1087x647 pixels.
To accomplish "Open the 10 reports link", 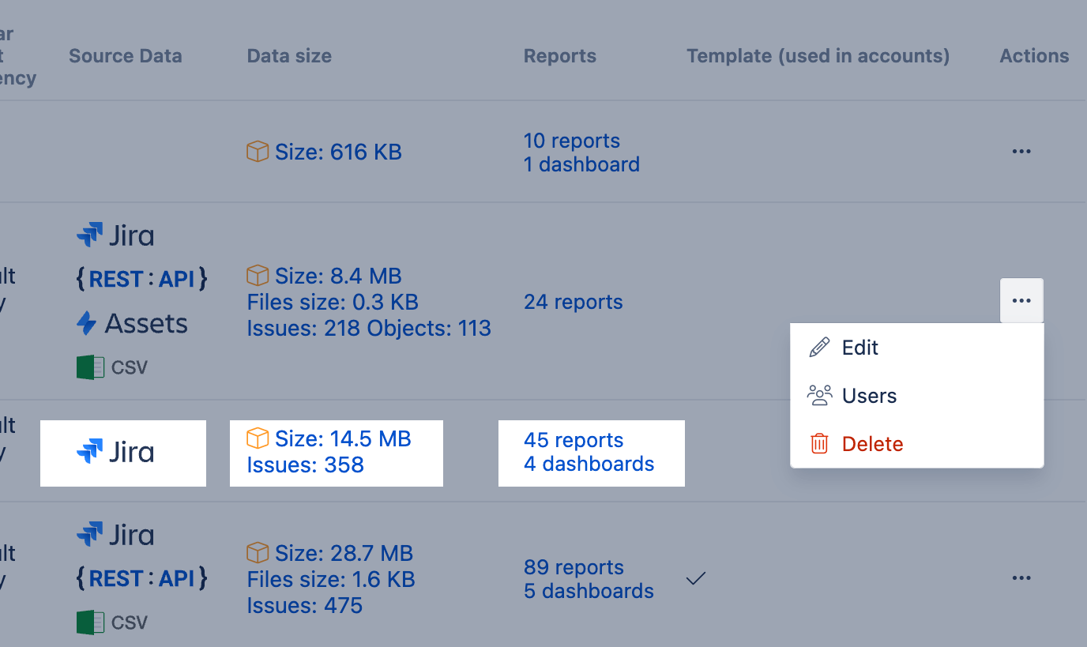I will coord(571,141).
